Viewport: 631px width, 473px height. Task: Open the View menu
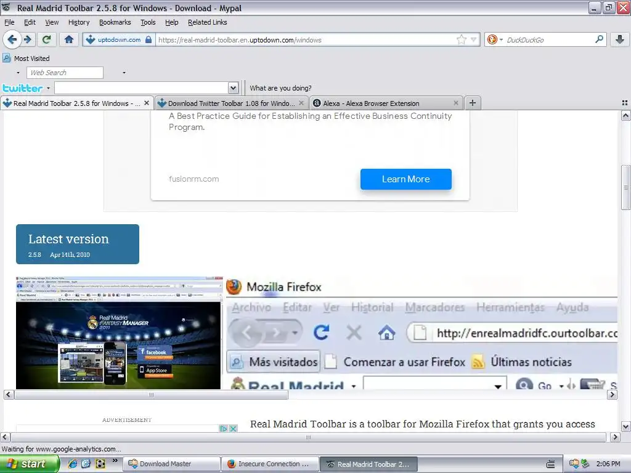coord(52,22)
